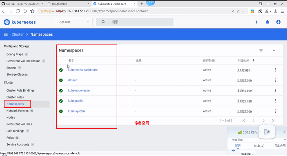Click the lightning speed mode icon
Viewport: 287px width, 156px height.
coord(233,11)
